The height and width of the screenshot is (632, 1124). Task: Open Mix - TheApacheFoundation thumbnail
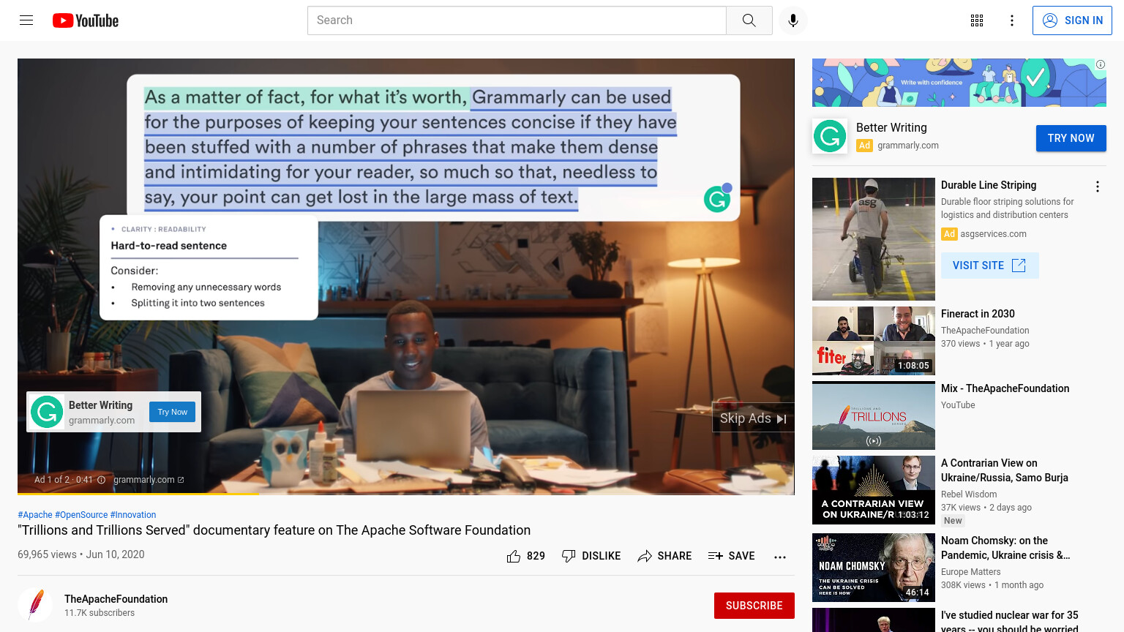(874, 415)
